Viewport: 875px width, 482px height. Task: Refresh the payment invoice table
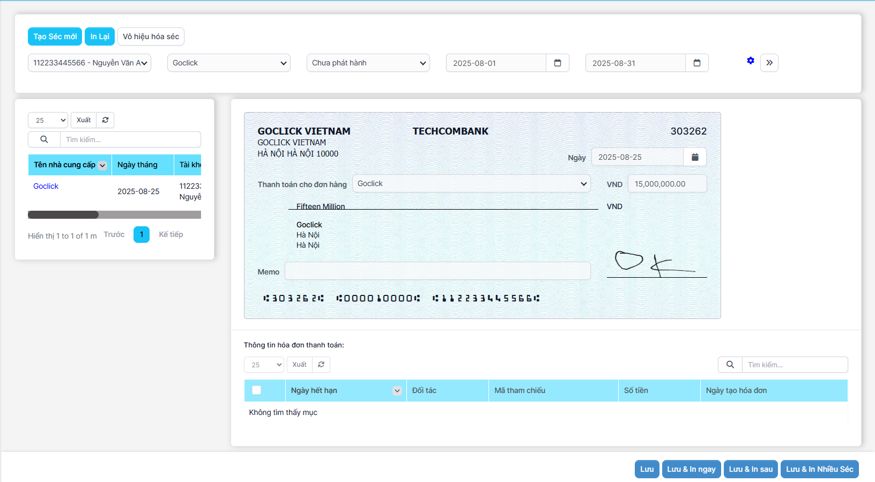click(x=321, y=365)
